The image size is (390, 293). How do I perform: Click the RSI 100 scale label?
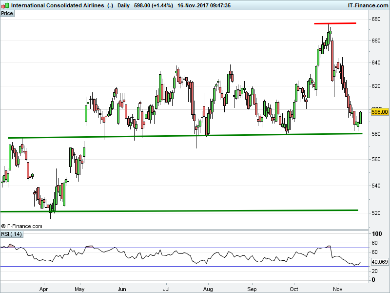[377, 234]
